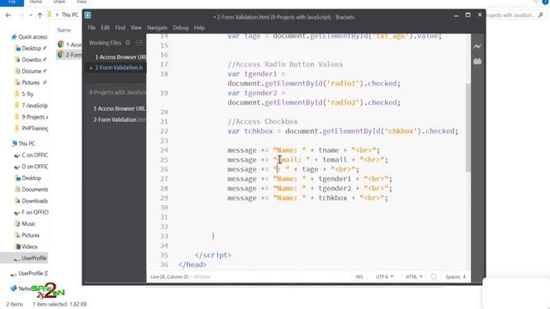Click Chrome icon of 2-Form file in Explorer
The height and width of the screenshot is (309, 550).
pos(61,55)
